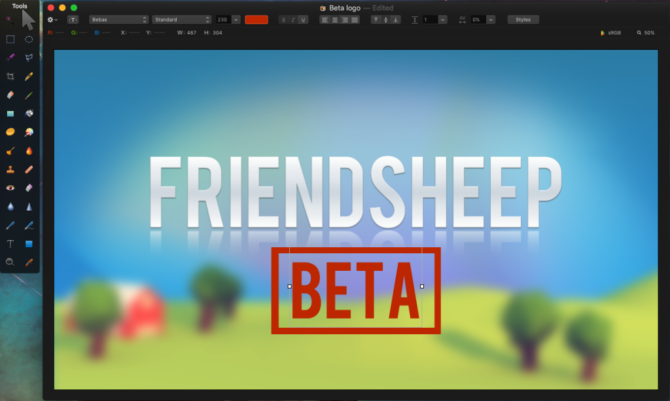The image size is (670, 401).
Task: Select the Clone Stamp tool
Action: 10,169
